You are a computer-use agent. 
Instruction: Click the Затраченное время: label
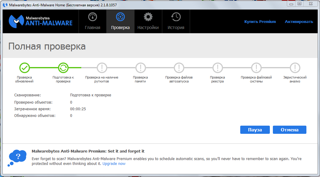point(32,109)
